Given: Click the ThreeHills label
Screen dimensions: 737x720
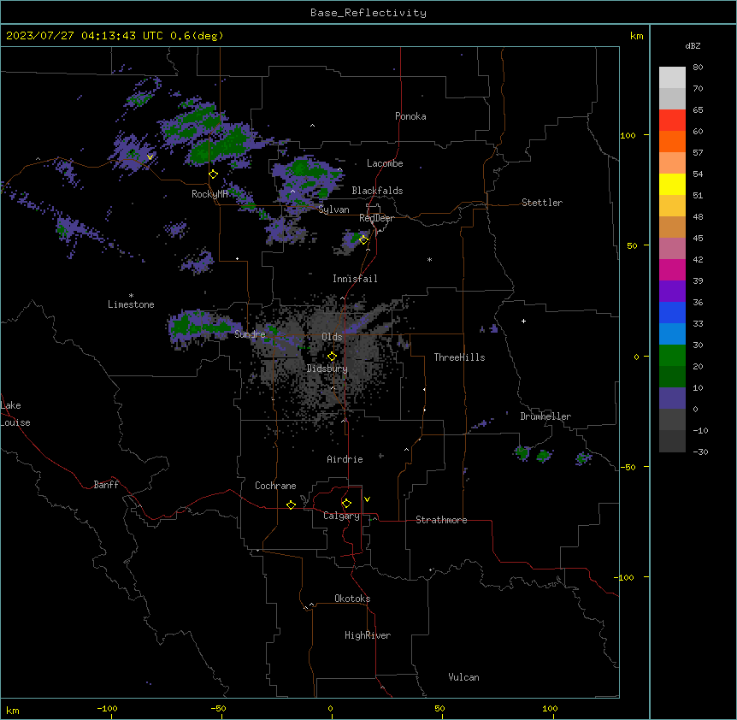Looking at the screenshot, I should [459, 357].
